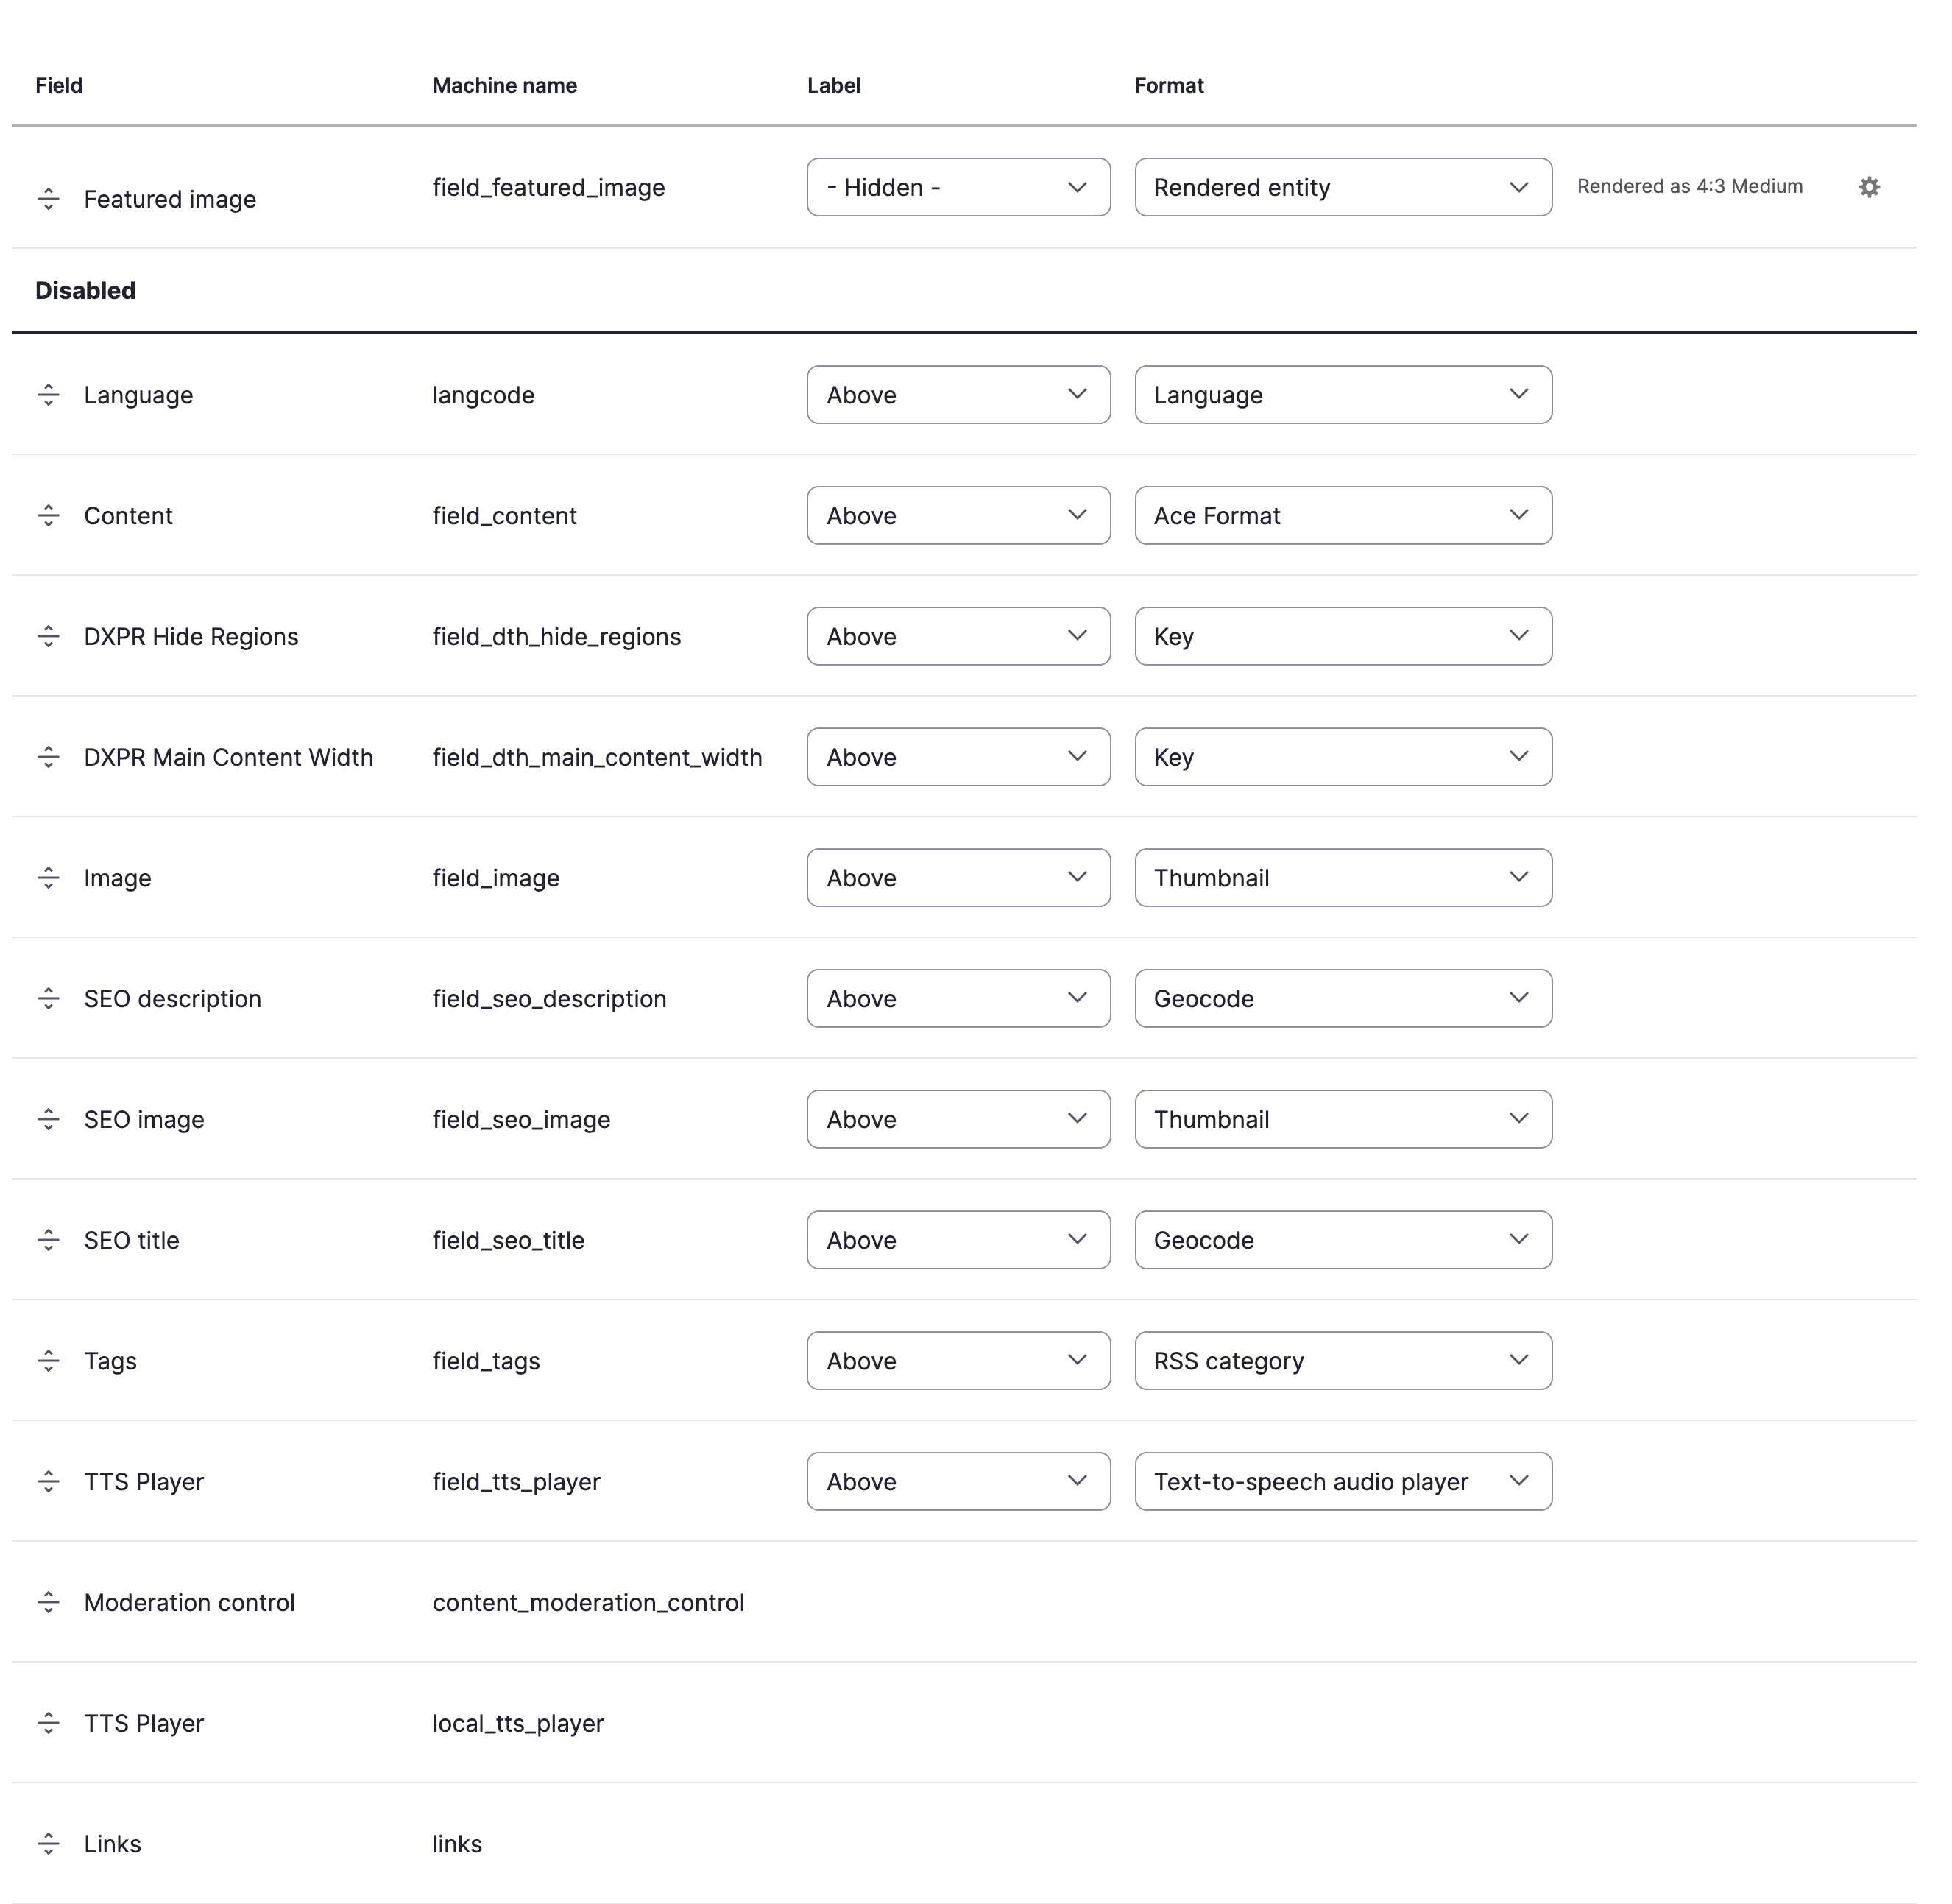The width and height of the screenshot is (1952, 1904).
Task: Open Geocode format dropdown for SEO title
Action: 1343,1240
